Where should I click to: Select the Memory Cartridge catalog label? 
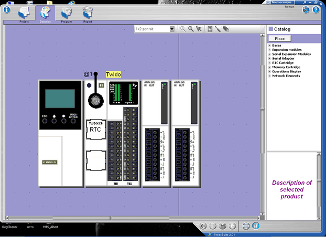coord(286,67)
